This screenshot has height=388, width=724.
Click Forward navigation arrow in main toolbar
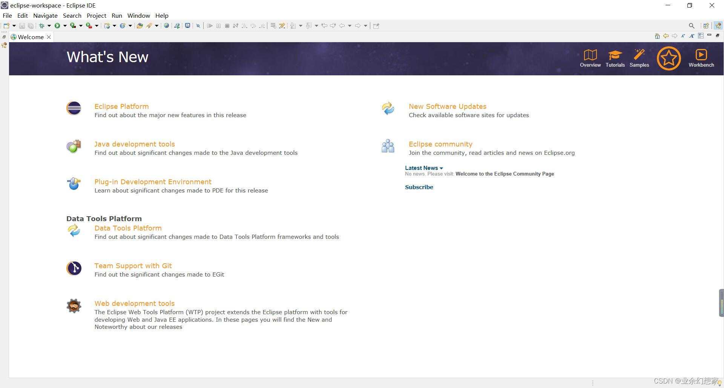358,26
